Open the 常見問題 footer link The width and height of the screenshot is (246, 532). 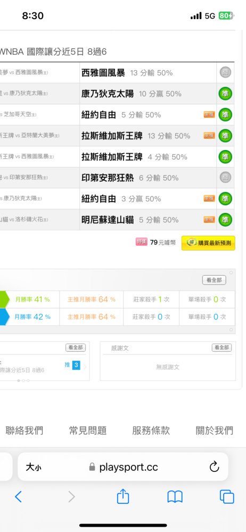(x=88, y=430)
